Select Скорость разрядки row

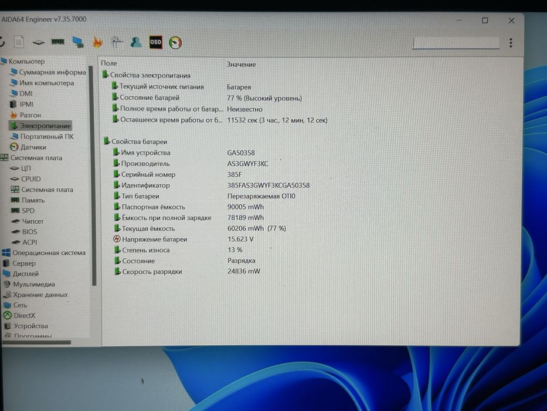188,271
